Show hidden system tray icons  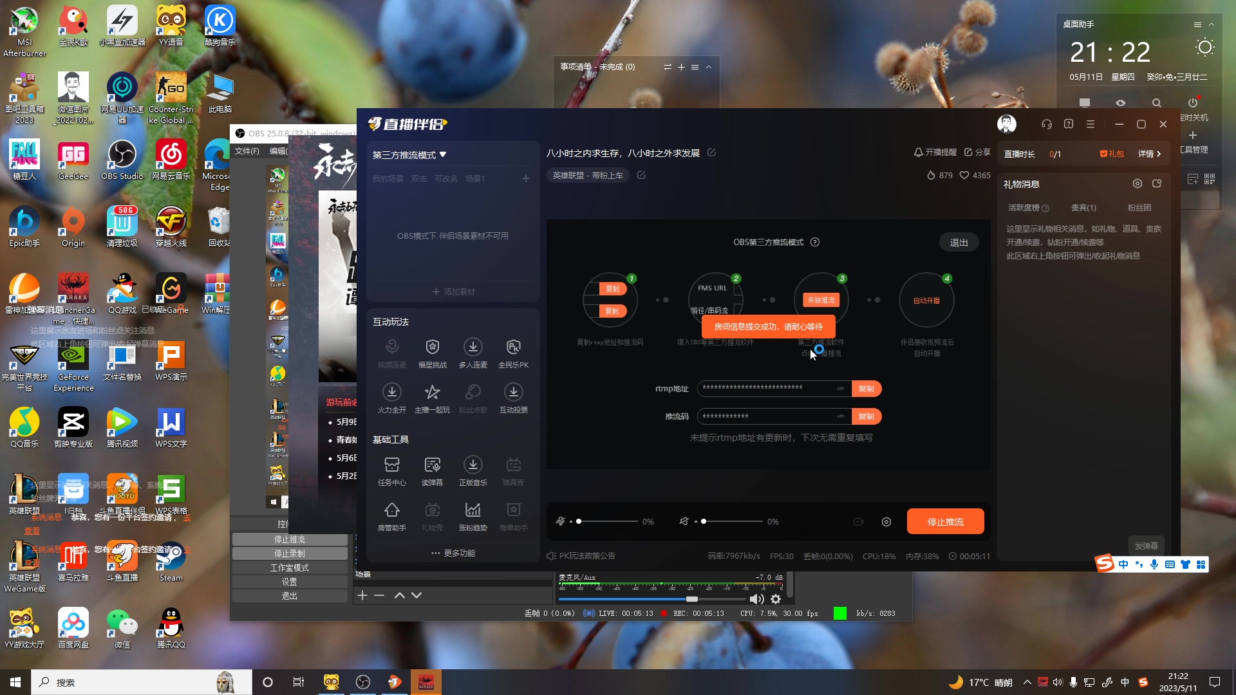tap(1027, 682)
